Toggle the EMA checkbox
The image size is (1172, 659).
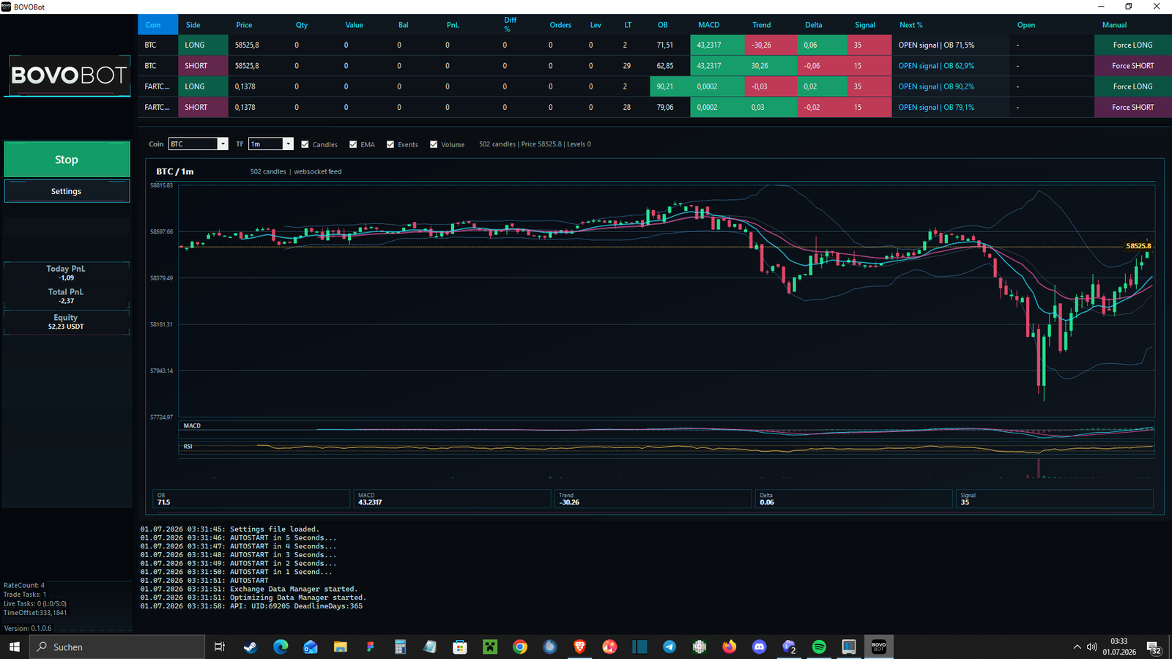click(353, 144)
